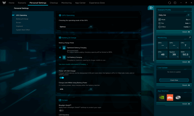
Task: Select Keyboard in sidebar
Action: (x=19, y=26)
